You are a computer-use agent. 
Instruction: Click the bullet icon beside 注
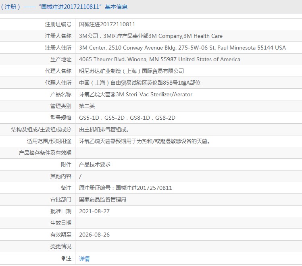pos(63,258)
